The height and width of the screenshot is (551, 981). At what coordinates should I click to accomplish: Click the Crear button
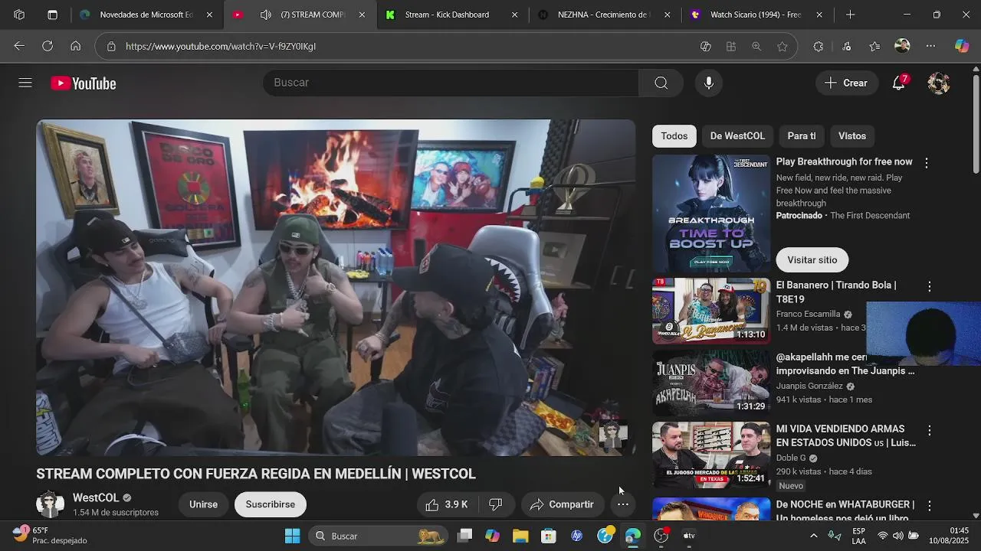tap(846, 83)
